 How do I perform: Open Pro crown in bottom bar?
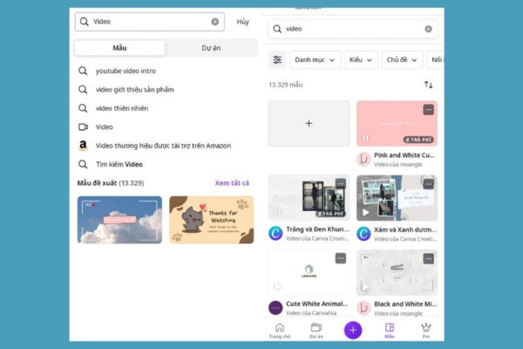click(x=426, y=331)
